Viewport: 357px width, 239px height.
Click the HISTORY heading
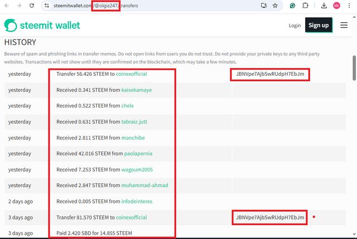pyautogui.click(x=20, y=42)
